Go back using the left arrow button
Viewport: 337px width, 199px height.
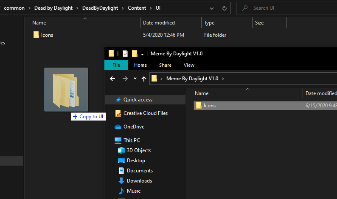(x=112, y=79)
